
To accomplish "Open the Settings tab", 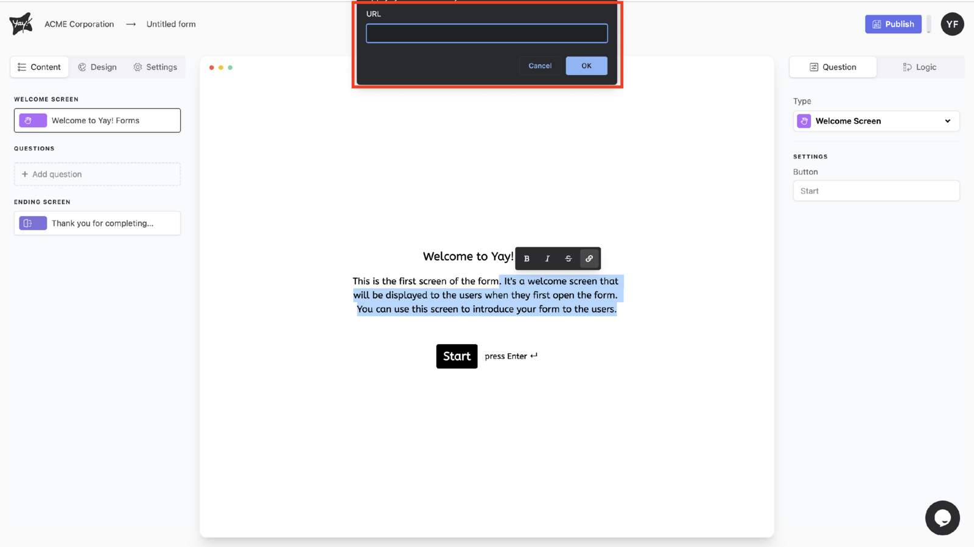I will pyautogui.click(x=155, y=67).
